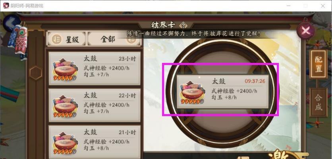This screenshot has height=159, width=332.
Task: Select the 太鼓 card showing 22小时
Action: [x=95, y=105]
